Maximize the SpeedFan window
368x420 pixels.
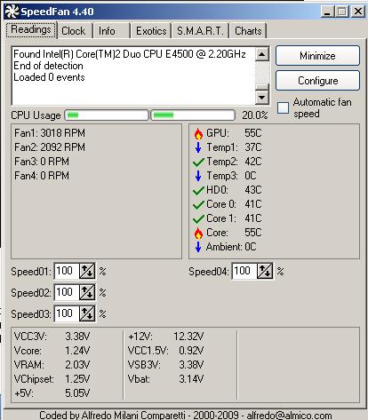pos(342,12)
